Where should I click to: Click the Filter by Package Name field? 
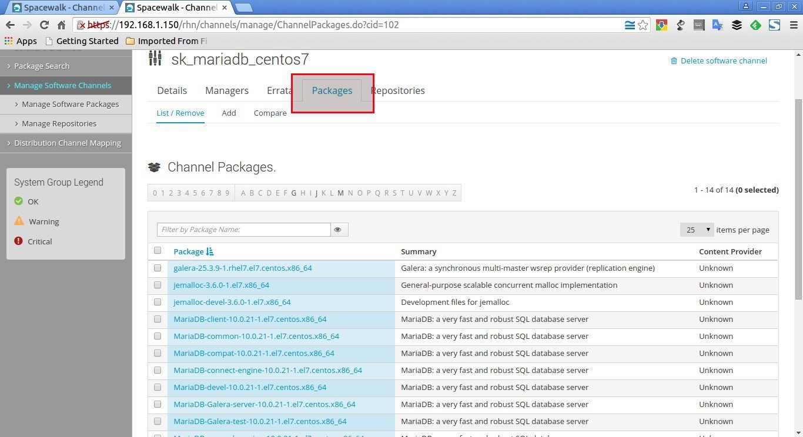[243, 230]
